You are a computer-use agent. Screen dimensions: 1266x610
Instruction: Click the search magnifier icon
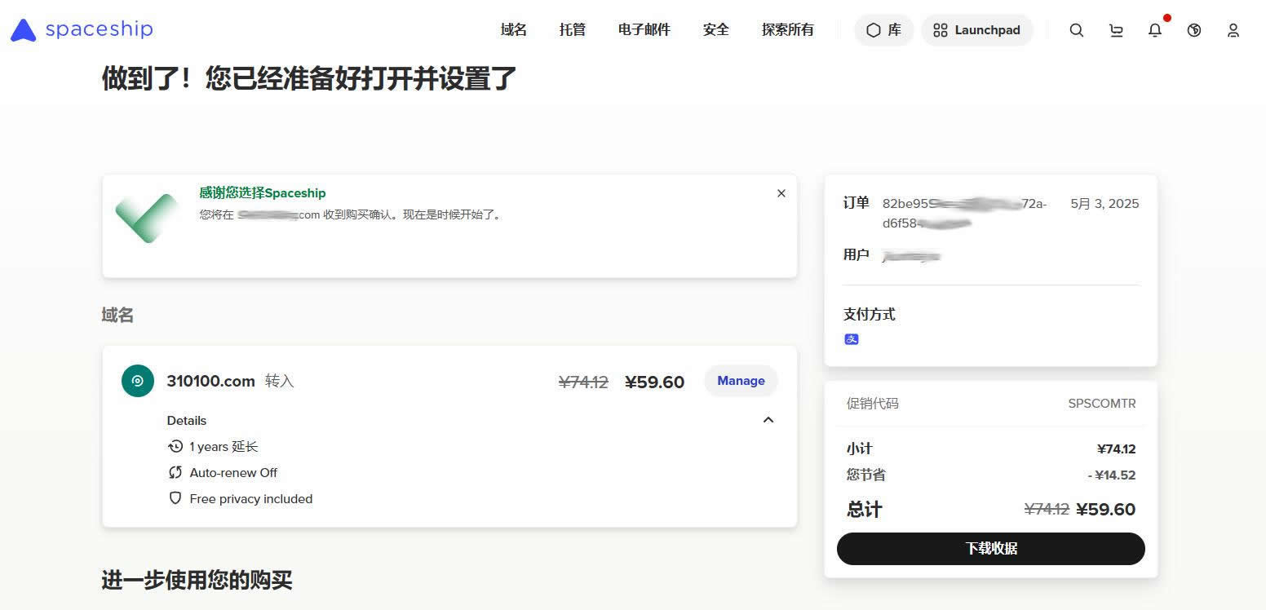1077,30
